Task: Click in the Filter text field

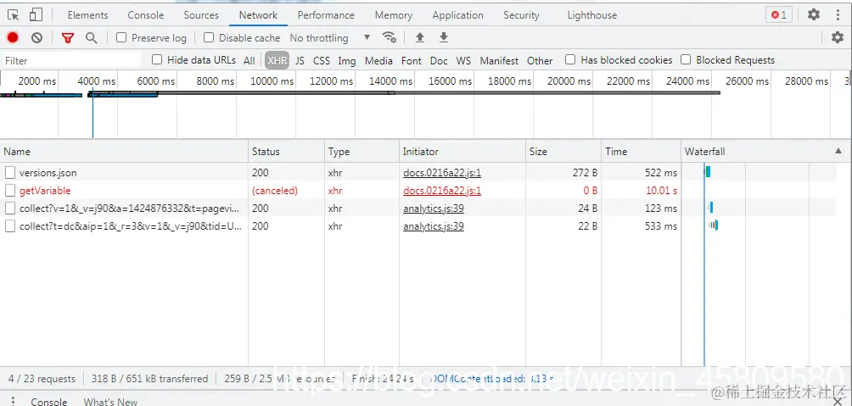Action: (x=72, y=60)
